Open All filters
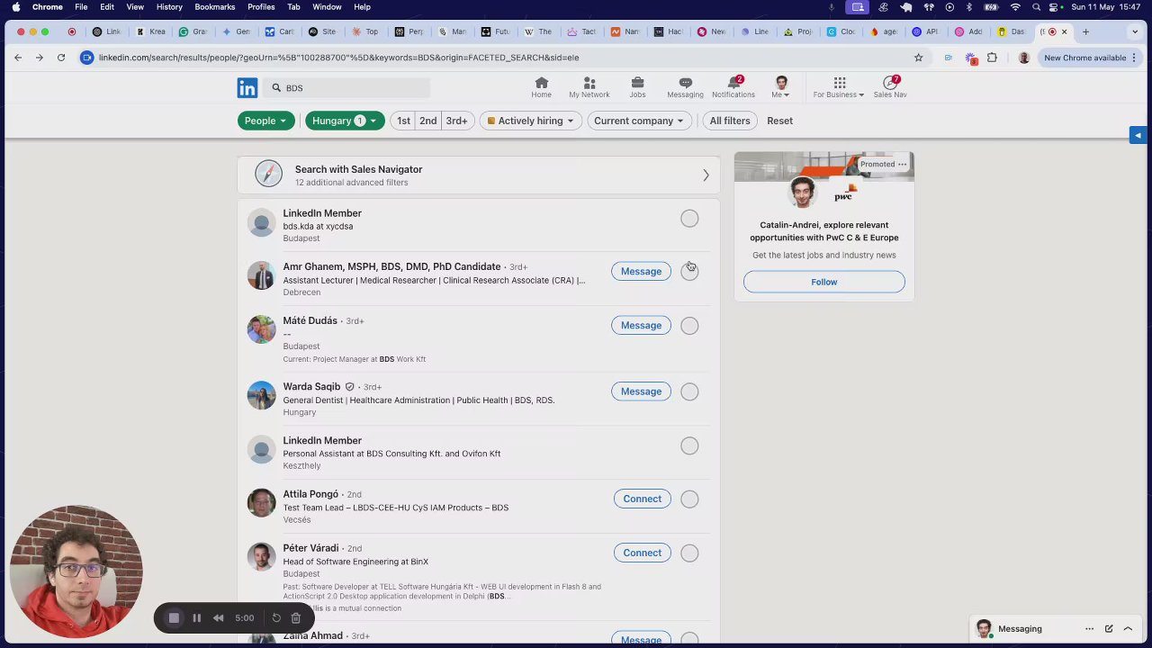The image size is (1152, 648). [729, 121]
